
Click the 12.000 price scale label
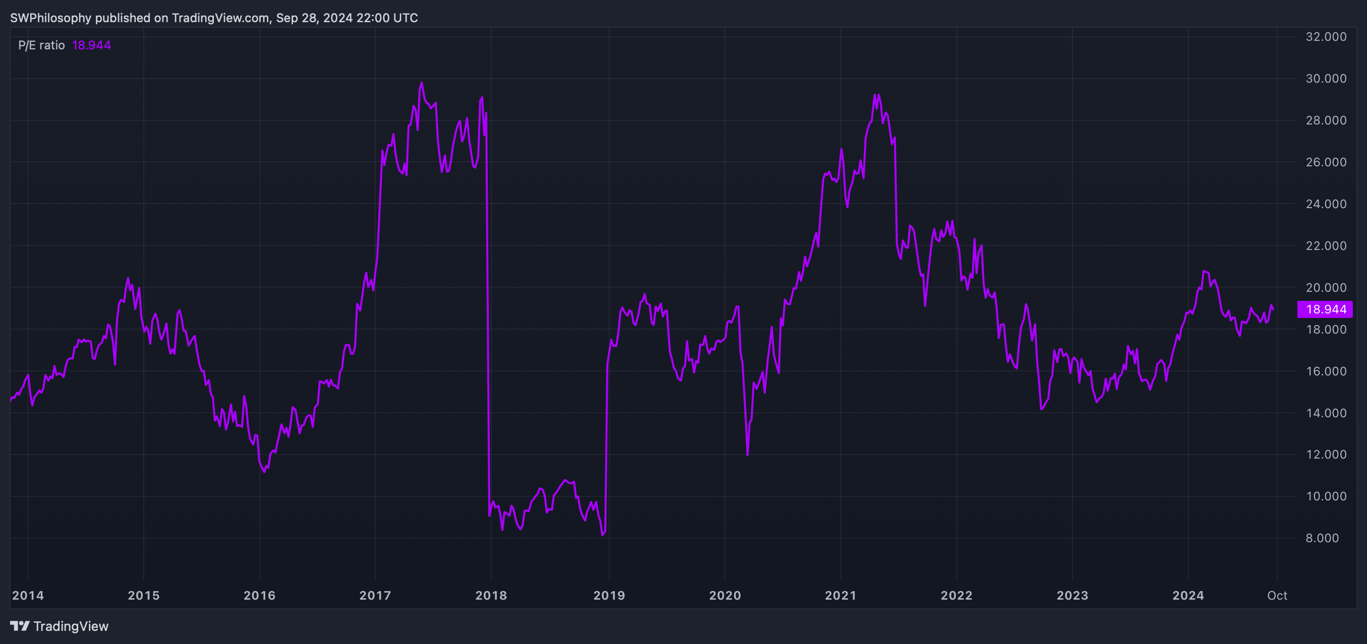(x=1326, y=454)
